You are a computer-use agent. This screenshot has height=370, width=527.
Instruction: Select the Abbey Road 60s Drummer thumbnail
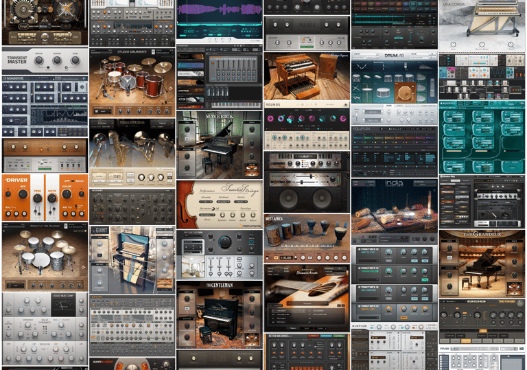[45, 257]
